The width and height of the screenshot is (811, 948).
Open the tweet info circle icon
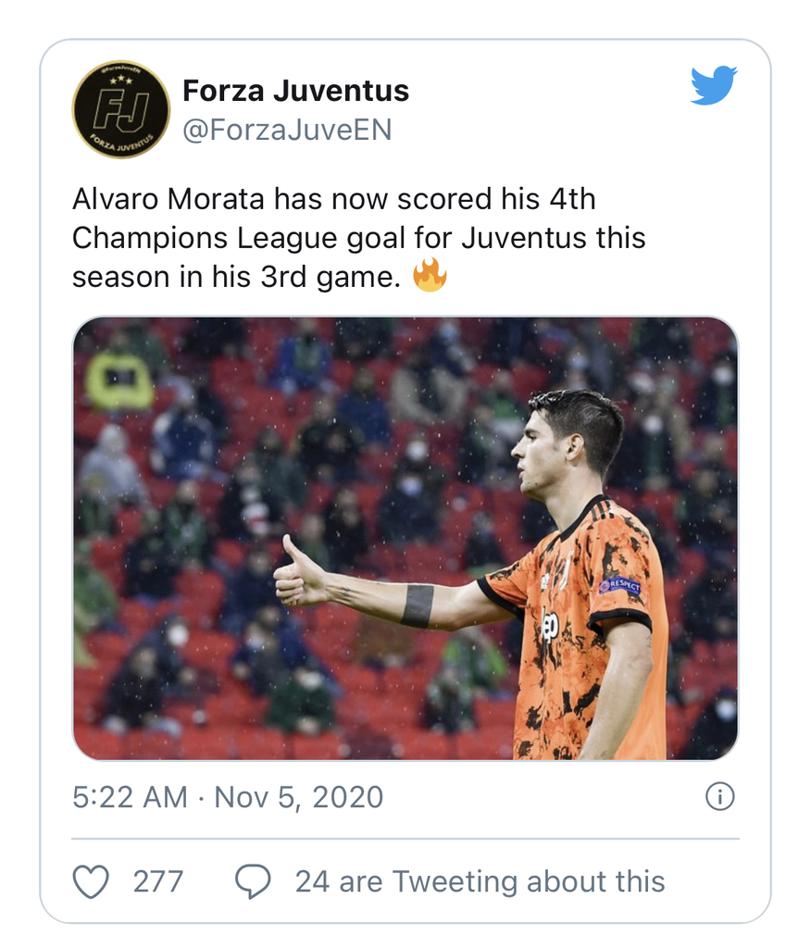719,796
